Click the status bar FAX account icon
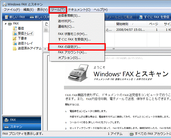Image resolution: width=171 pixels, height=138 pixels. (132, 134)
